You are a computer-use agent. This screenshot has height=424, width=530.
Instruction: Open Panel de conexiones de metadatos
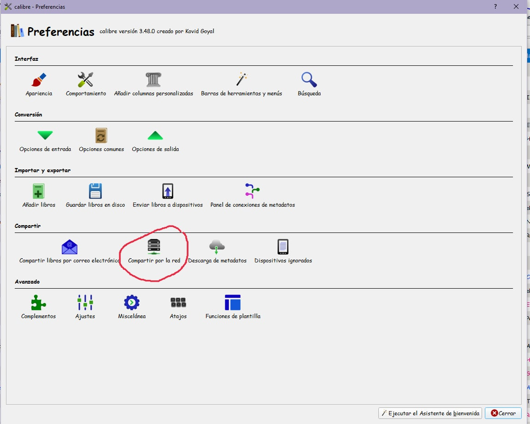tap(253, 196)
